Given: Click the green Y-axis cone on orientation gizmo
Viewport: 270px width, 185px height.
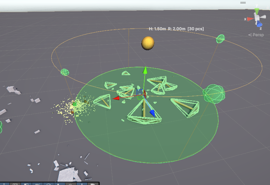Looking at the screenshot, I should pyautogui.click(x=257, y=12).
